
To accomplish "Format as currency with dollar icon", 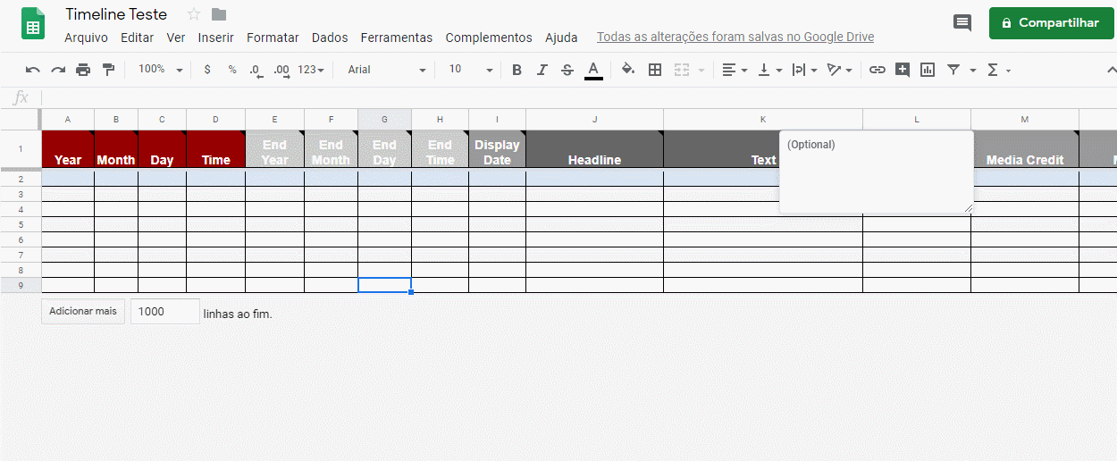I will [207, 70].
